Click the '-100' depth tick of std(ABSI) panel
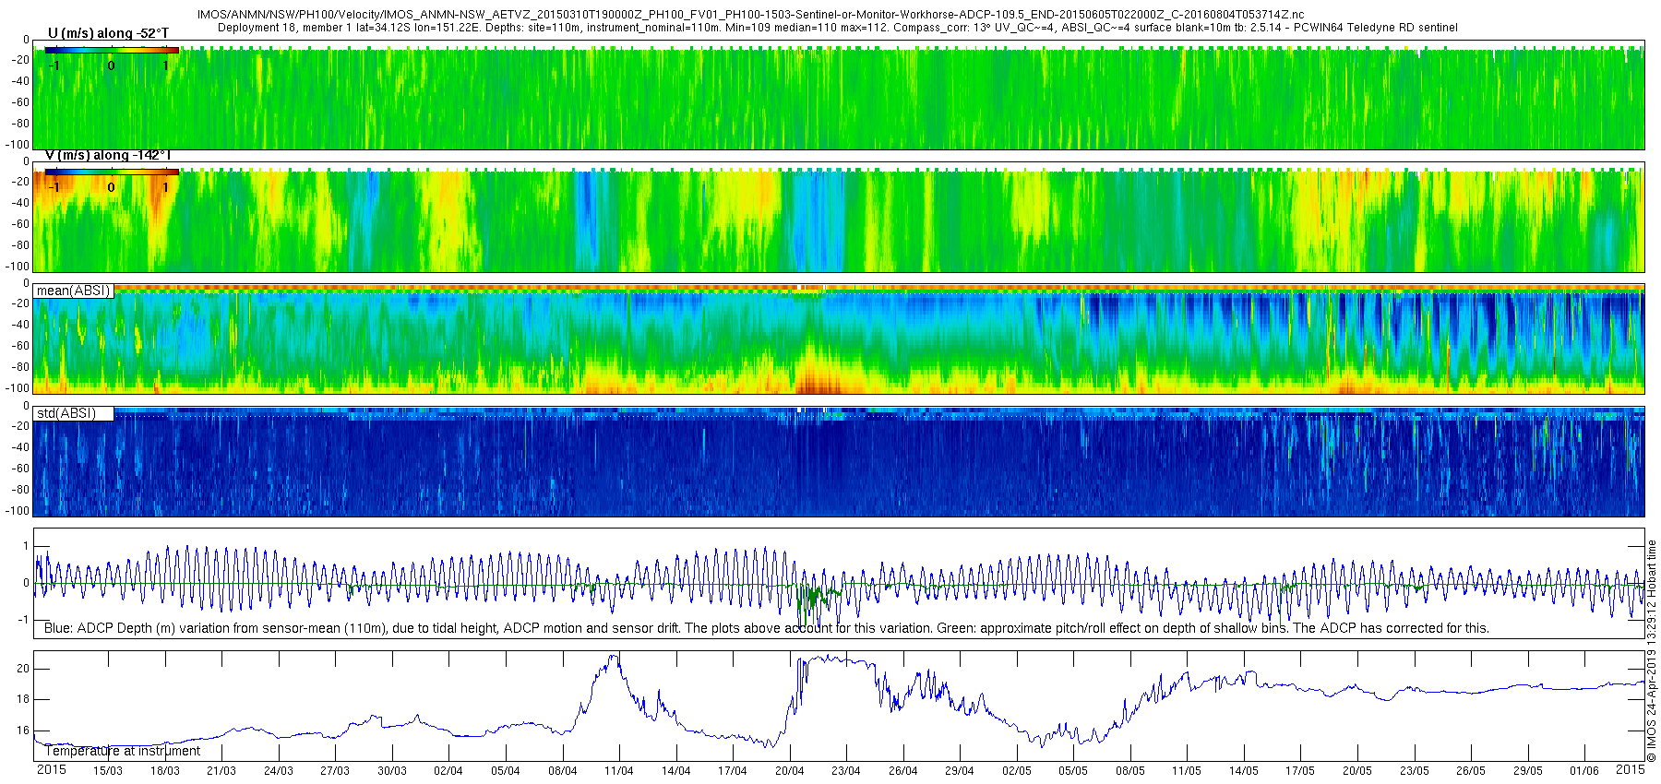 pos(18,511)
